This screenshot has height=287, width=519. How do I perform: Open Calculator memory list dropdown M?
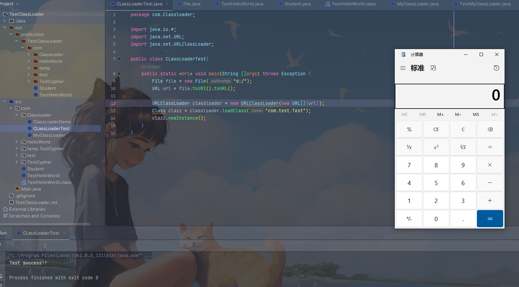pyautogui.click(x=494, y=115)
